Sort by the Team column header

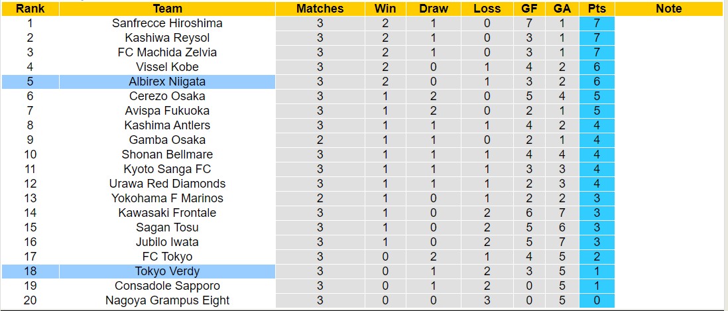(167, 9)
